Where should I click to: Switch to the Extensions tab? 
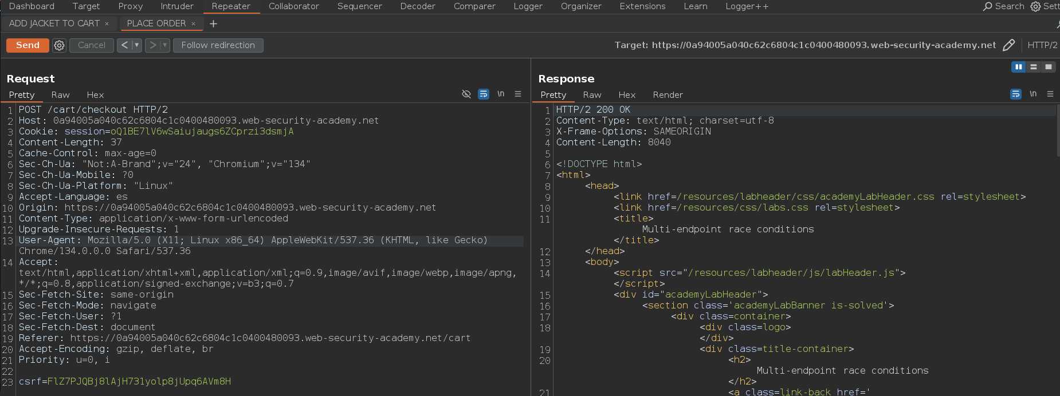[x=642, y=6]
